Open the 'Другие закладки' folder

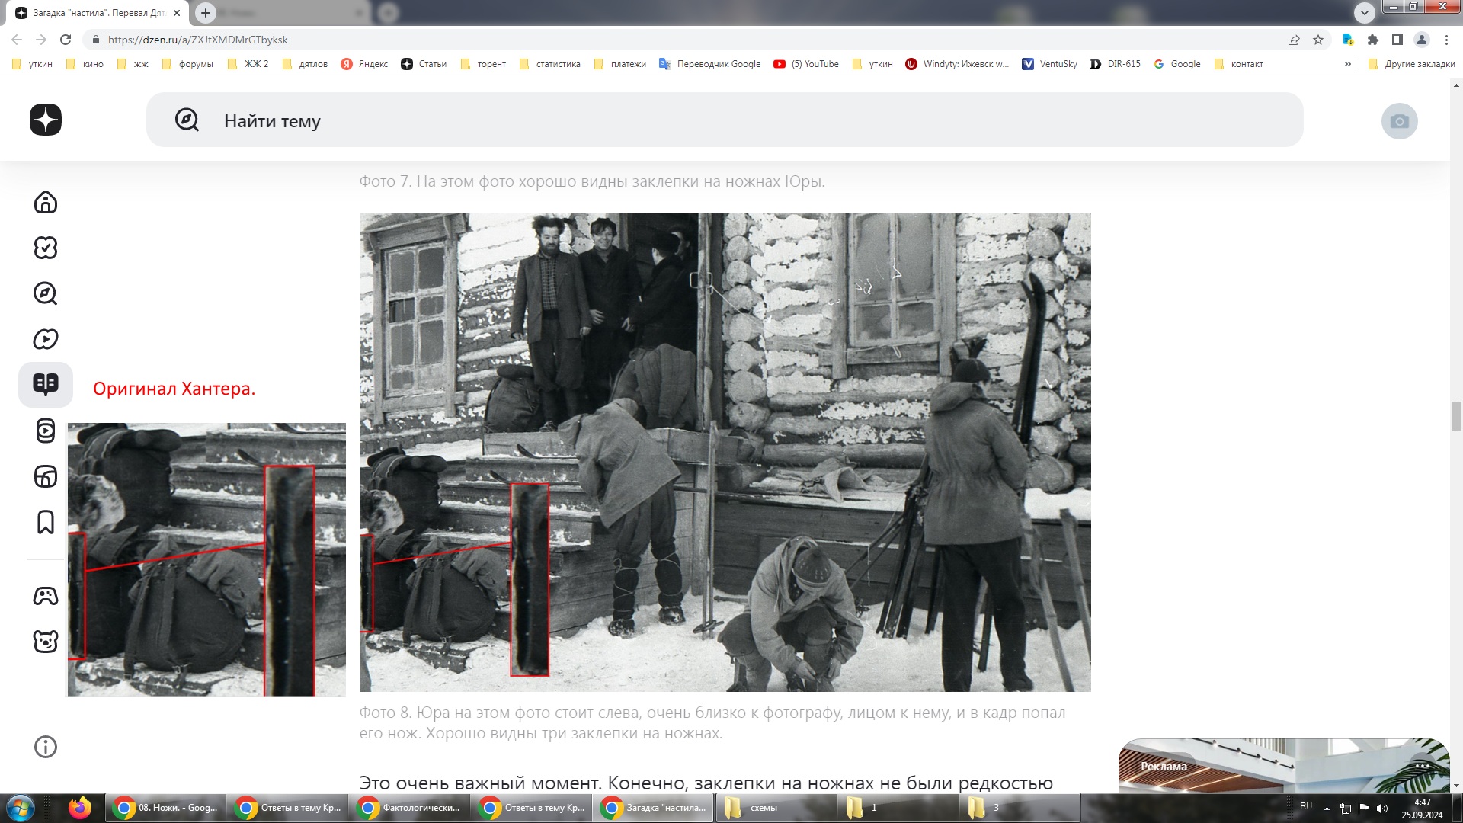click(x=1412, y=64)
